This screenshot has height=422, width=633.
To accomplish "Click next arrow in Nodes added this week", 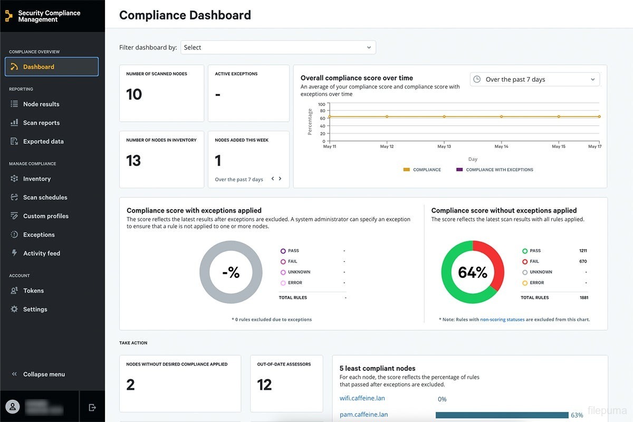I will (x=280, y=179).
